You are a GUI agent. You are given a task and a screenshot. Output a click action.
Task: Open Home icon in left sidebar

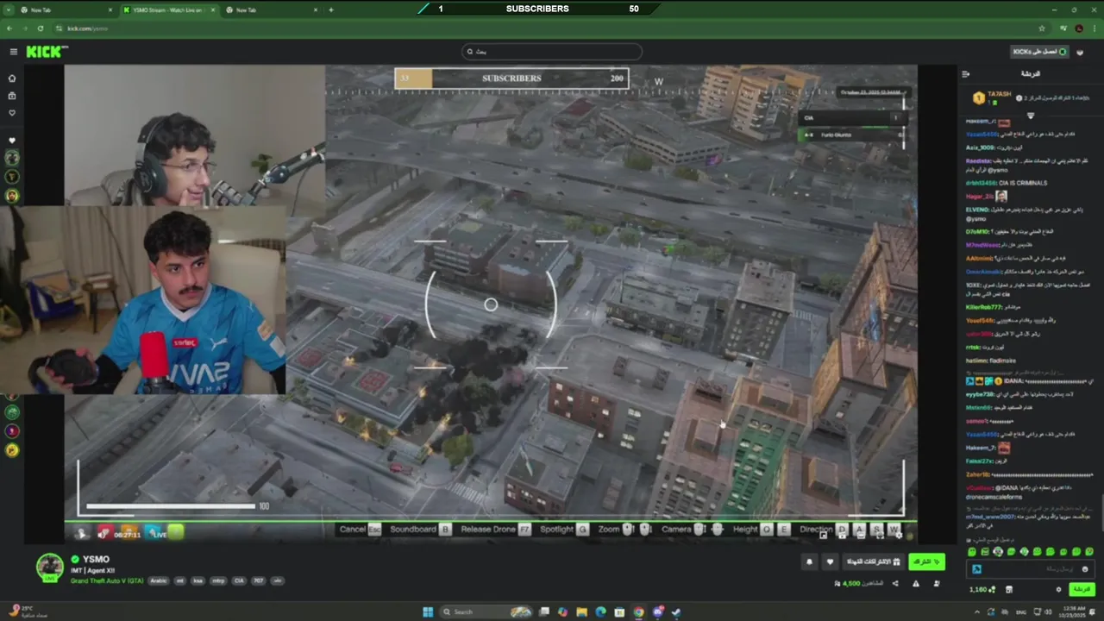[12, 78]
